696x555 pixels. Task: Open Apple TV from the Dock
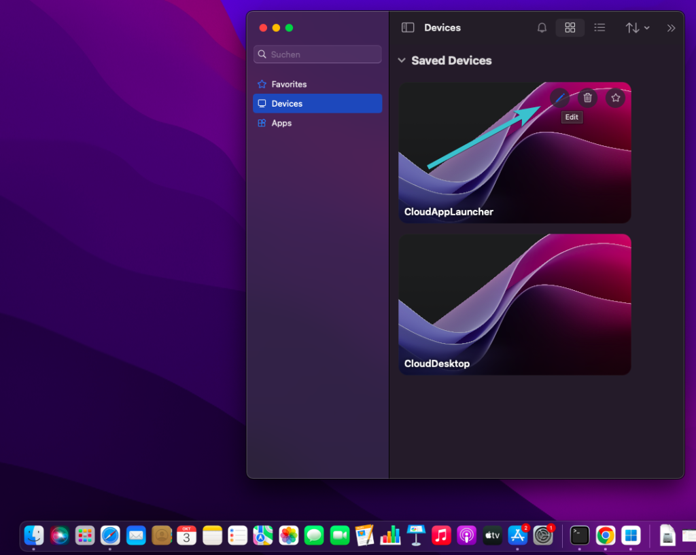click(492, 535)
